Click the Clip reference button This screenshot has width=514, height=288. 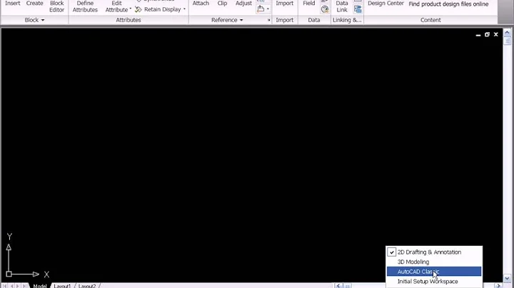tap(222, 4)
